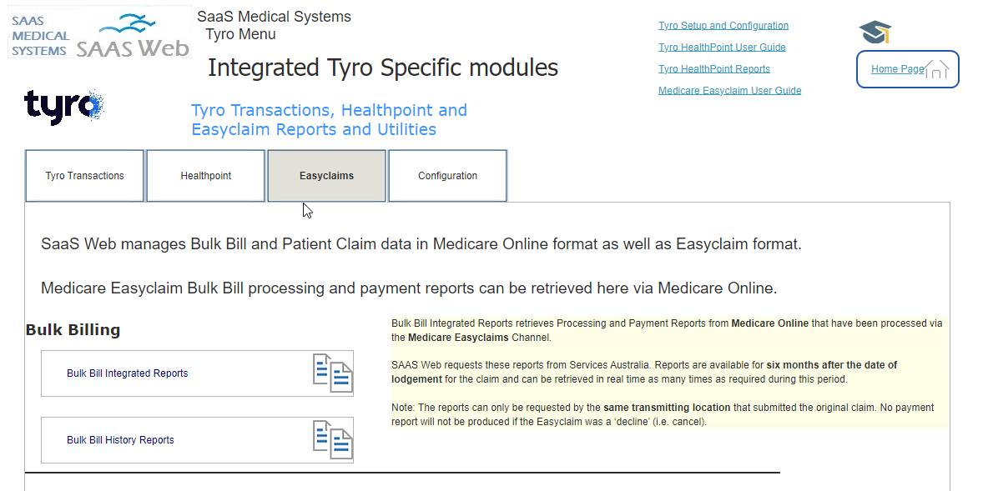Click the bold 'Medicare Online' text in description
Image resolution: width=988 pixels, height=491 pixels.
pyautogui.click(x=770, y=323)
